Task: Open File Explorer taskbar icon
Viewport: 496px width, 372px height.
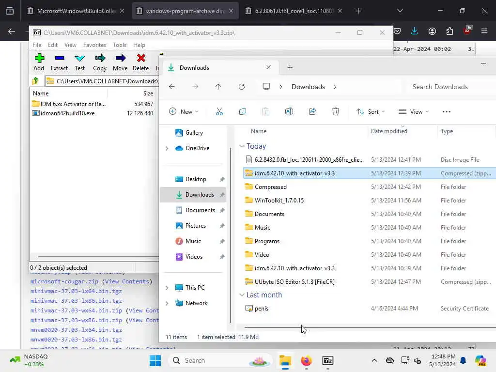Action: click(285, 360)
